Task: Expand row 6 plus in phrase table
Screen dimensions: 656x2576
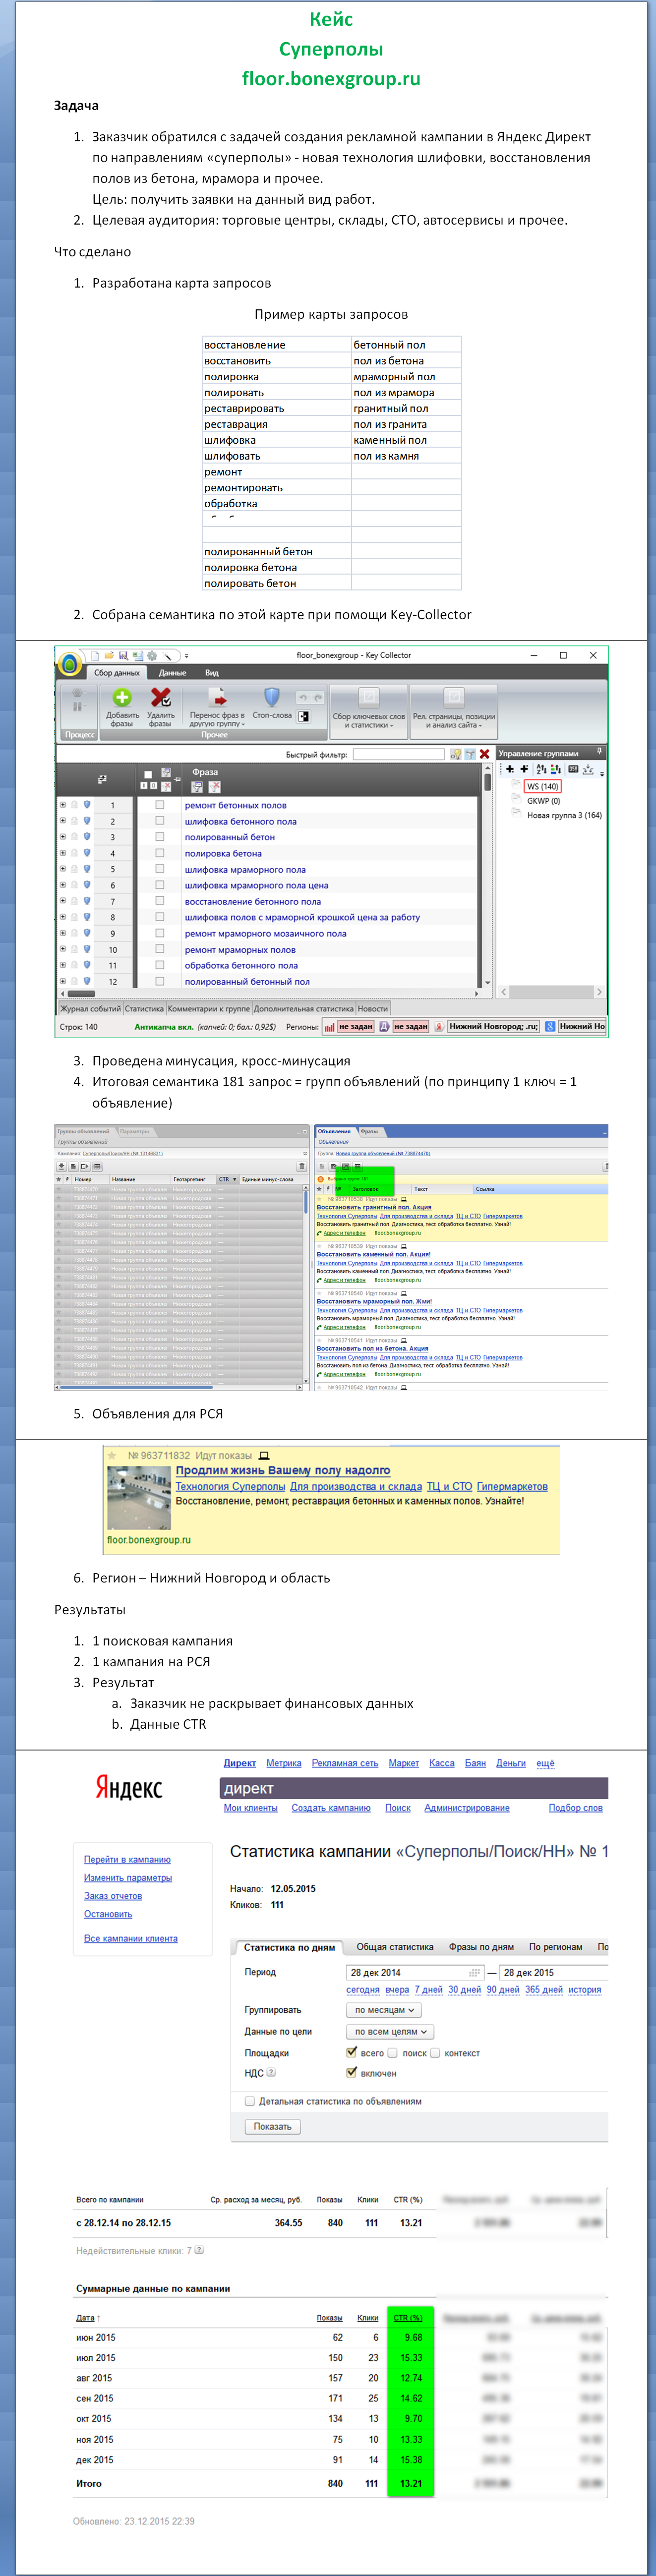Action: tap(63, 885)
